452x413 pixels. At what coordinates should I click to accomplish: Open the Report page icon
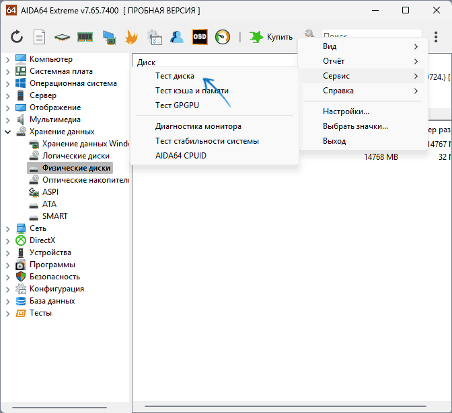point(39,37)
